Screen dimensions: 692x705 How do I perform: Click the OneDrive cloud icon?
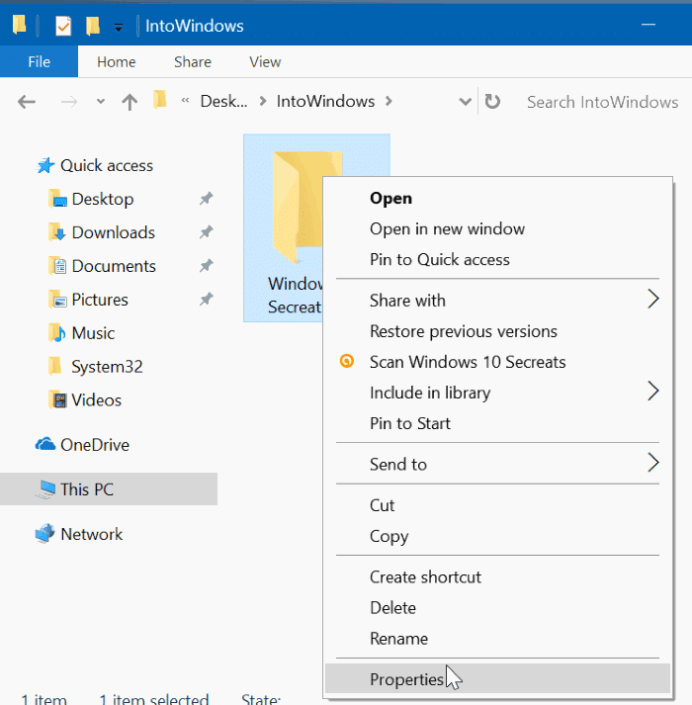45,444
